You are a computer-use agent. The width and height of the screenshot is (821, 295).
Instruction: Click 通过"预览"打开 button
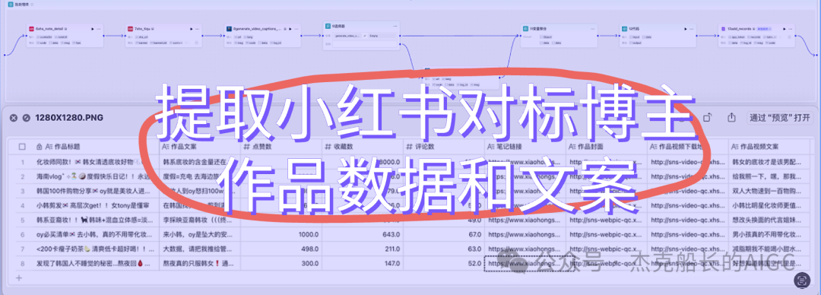pos(780,117)
